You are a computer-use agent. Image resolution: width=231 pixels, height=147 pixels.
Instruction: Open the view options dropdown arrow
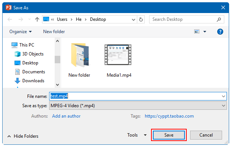(205, 32)
